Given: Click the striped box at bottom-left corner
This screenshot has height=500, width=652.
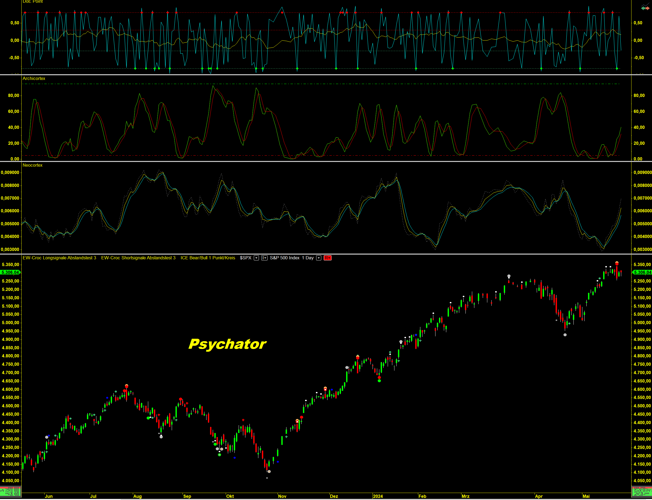Looking at the screenshot, I should point(11,492).
